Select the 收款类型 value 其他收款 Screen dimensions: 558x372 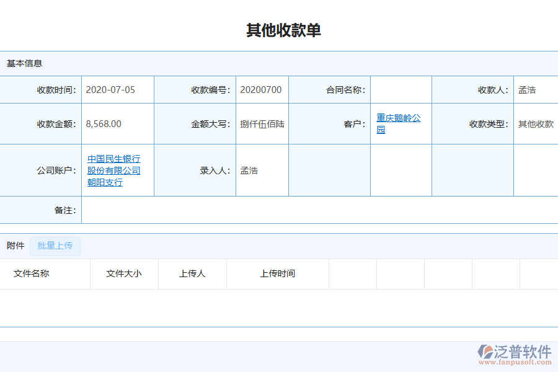[x=535, y=123]
